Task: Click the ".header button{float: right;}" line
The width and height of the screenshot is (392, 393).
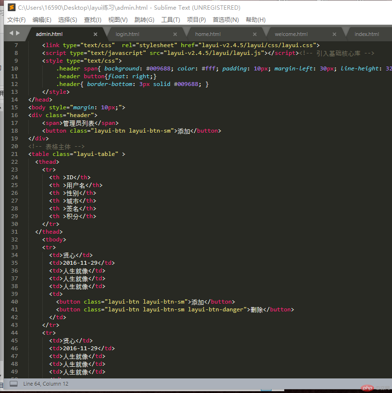Action: 106,76
